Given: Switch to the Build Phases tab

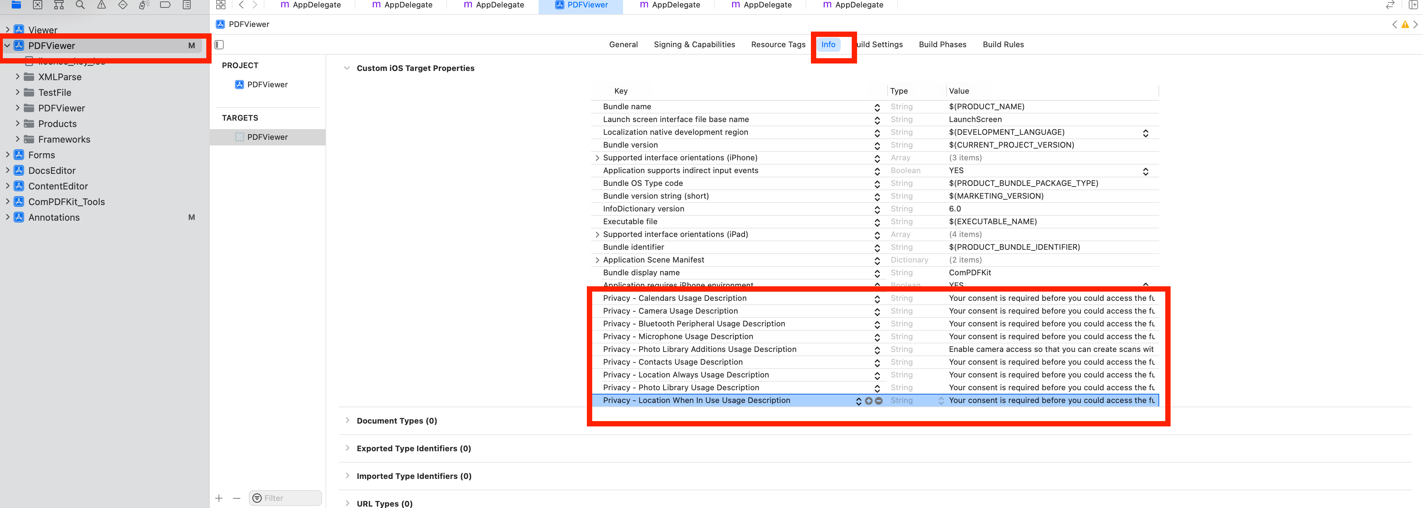Looking at the screenshot, I should click(942, 45).
